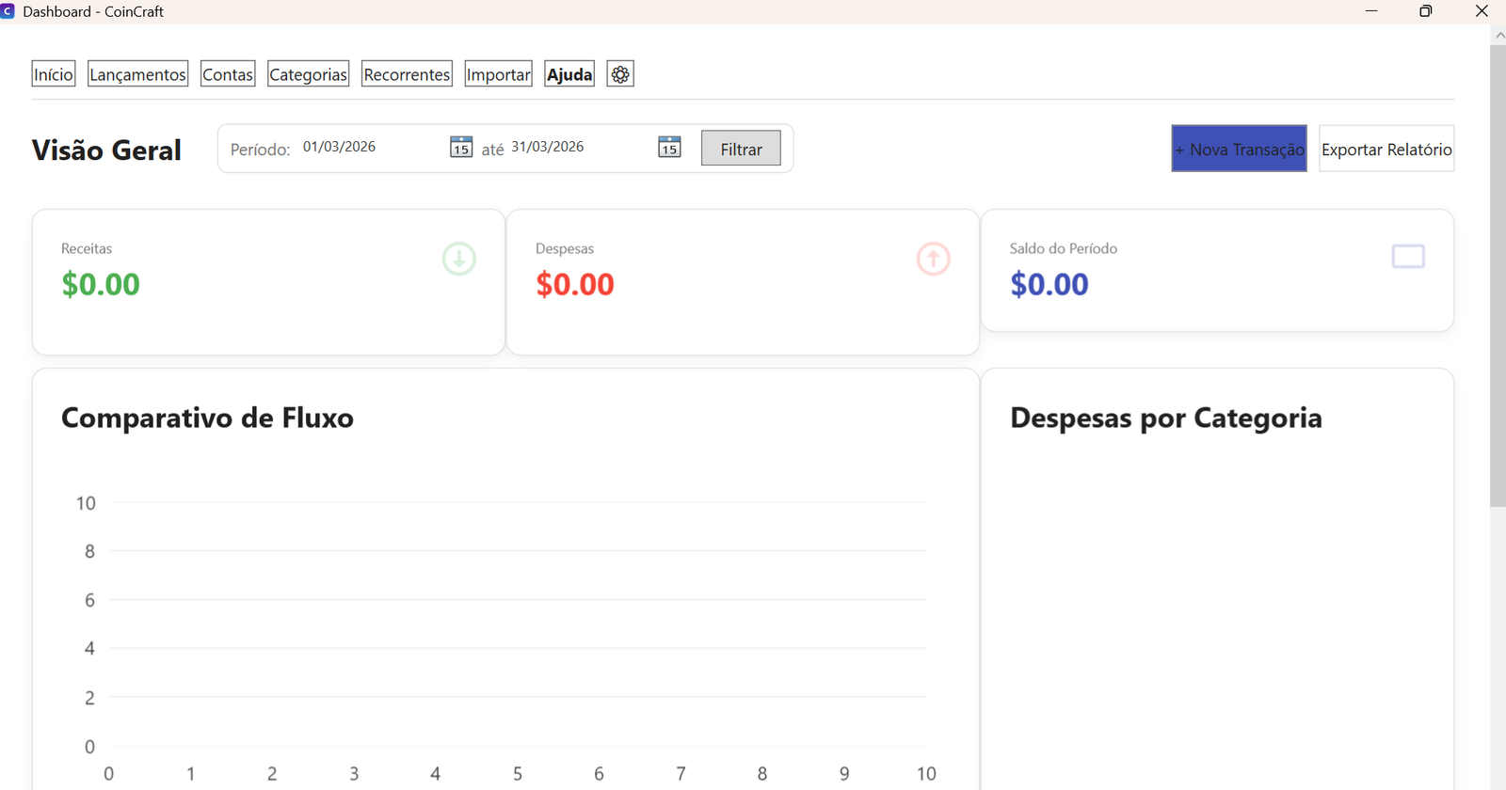This screenshot has width=1506, height=790.
Task: Click the CoinCraft app icon in title bar
Action: click(x=8, y=11)
